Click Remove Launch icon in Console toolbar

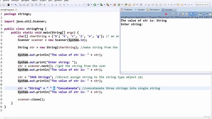click(170, 14)
